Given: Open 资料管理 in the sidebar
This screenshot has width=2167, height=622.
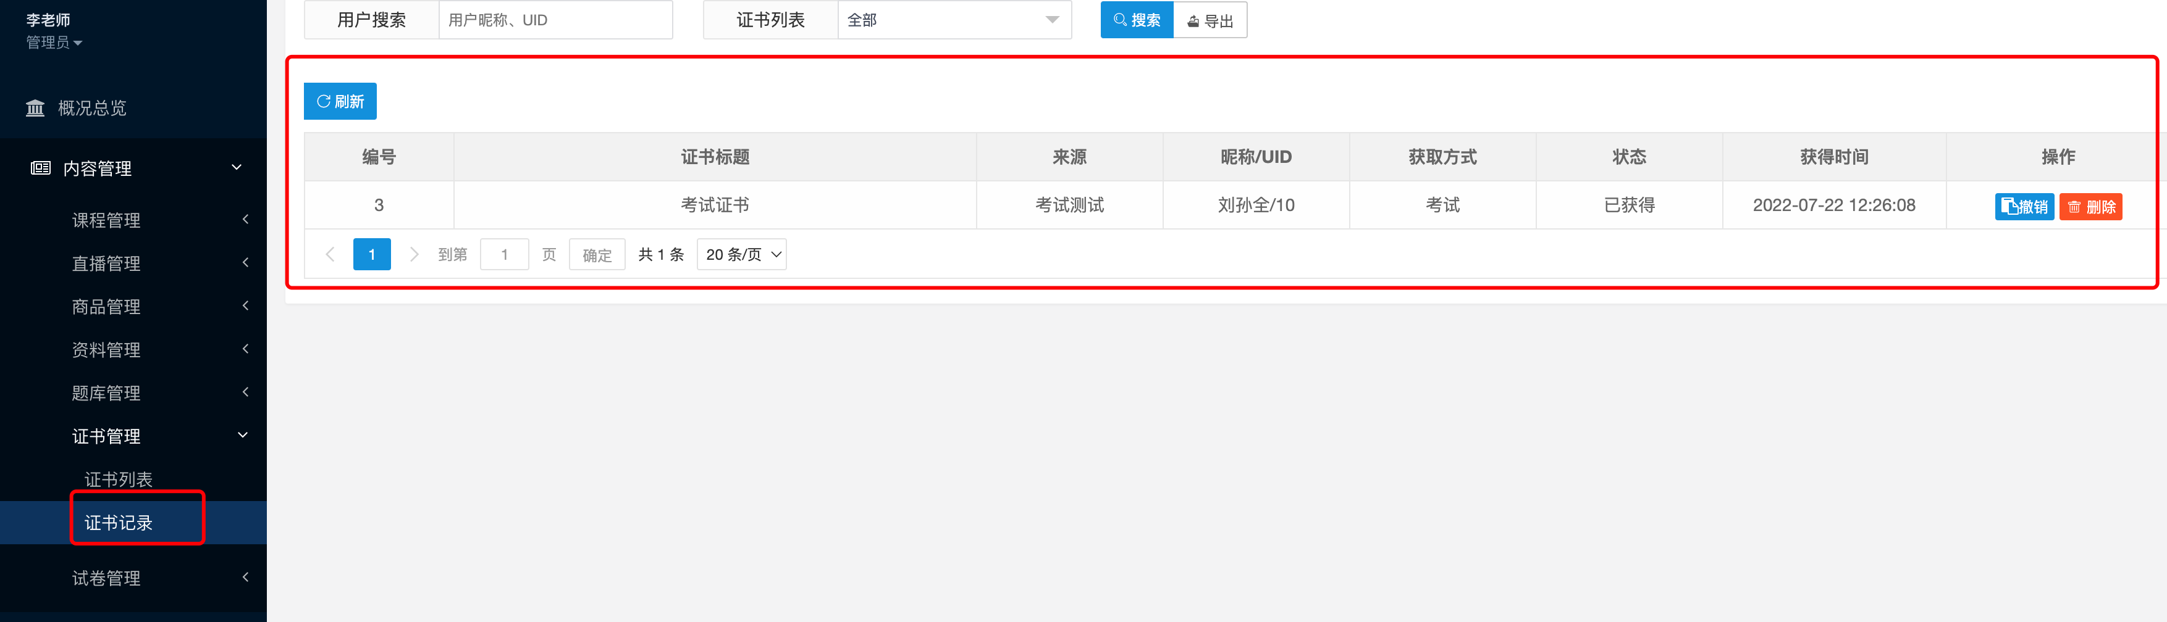Looking at the screenshot, I should pos(106,350).
